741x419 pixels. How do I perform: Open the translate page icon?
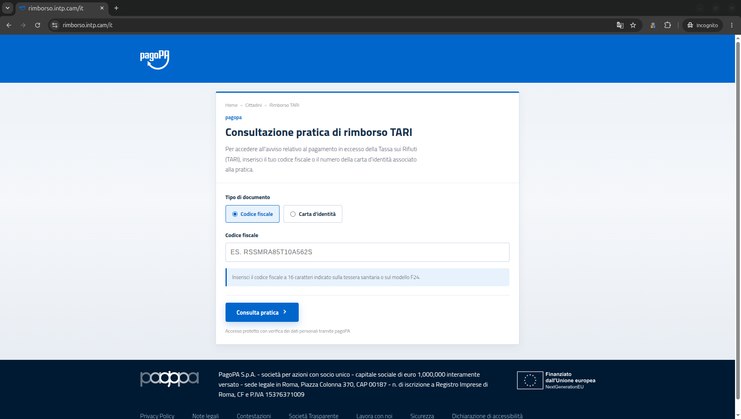click(620, 25)
